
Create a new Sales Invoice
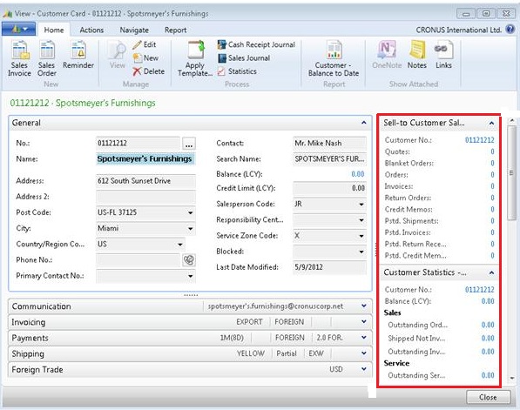[19, 58]
